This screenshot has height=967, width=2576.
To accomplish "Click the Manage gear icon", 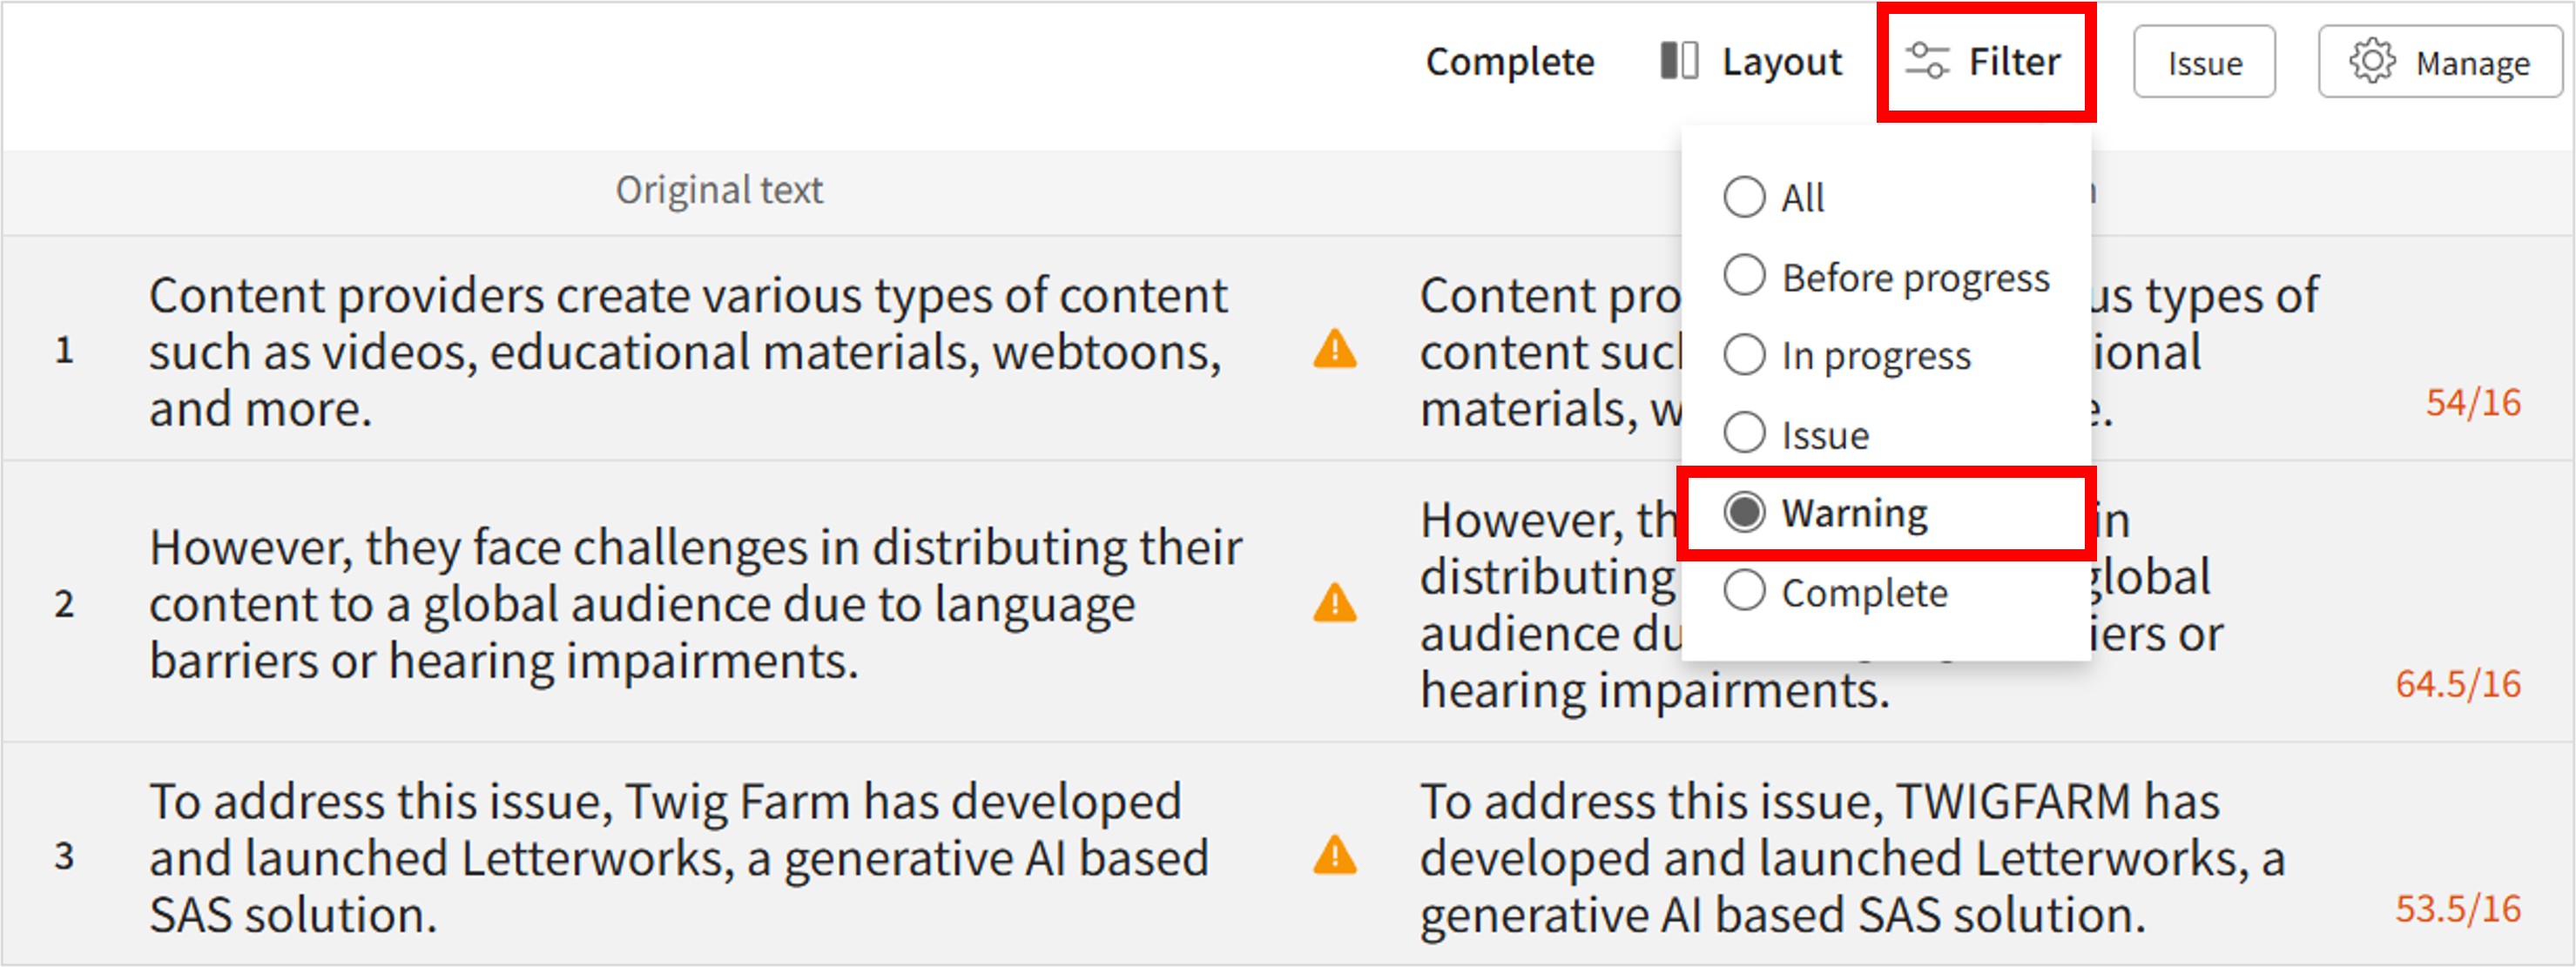I will 2372,62.
